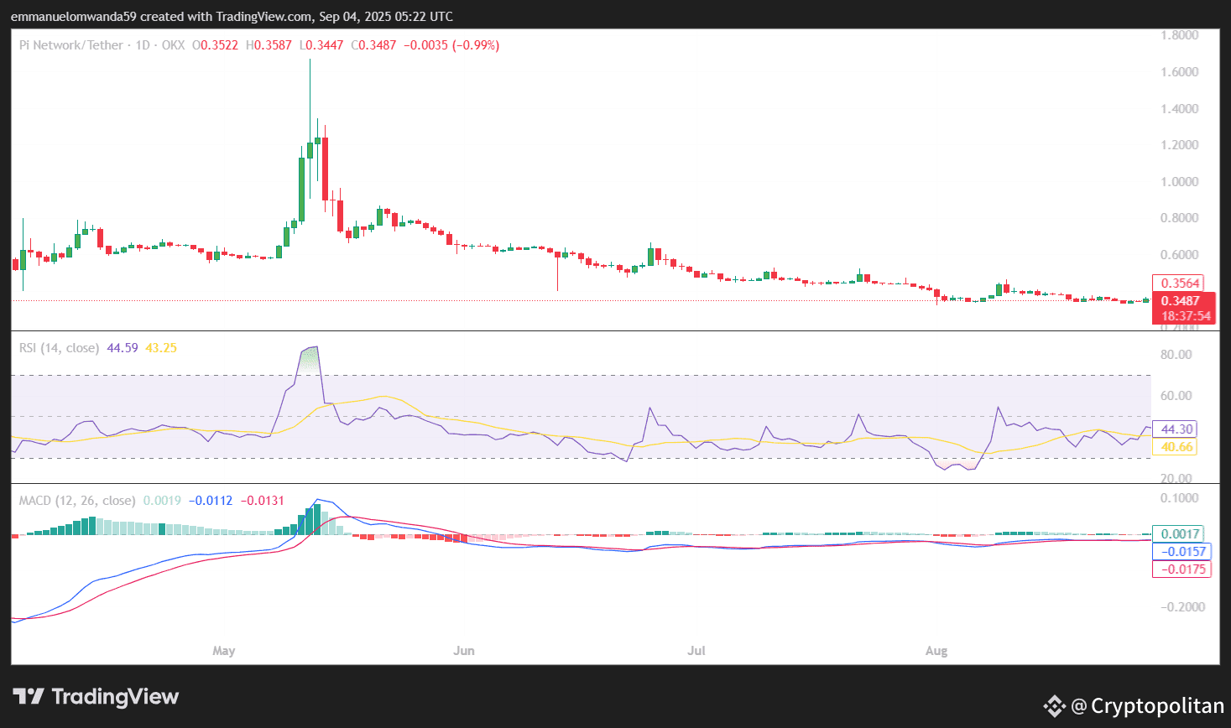Viewport: 1231px width, 728px height.
Task: Click the MACD (12, 26, close) indicator label
Action: (x=77, y=501)
